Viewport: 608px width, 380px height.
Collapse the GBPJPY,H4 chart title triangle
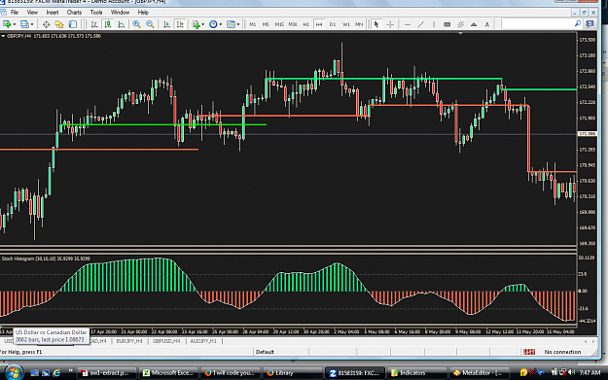pyautogui.click(x=3, y=36)
